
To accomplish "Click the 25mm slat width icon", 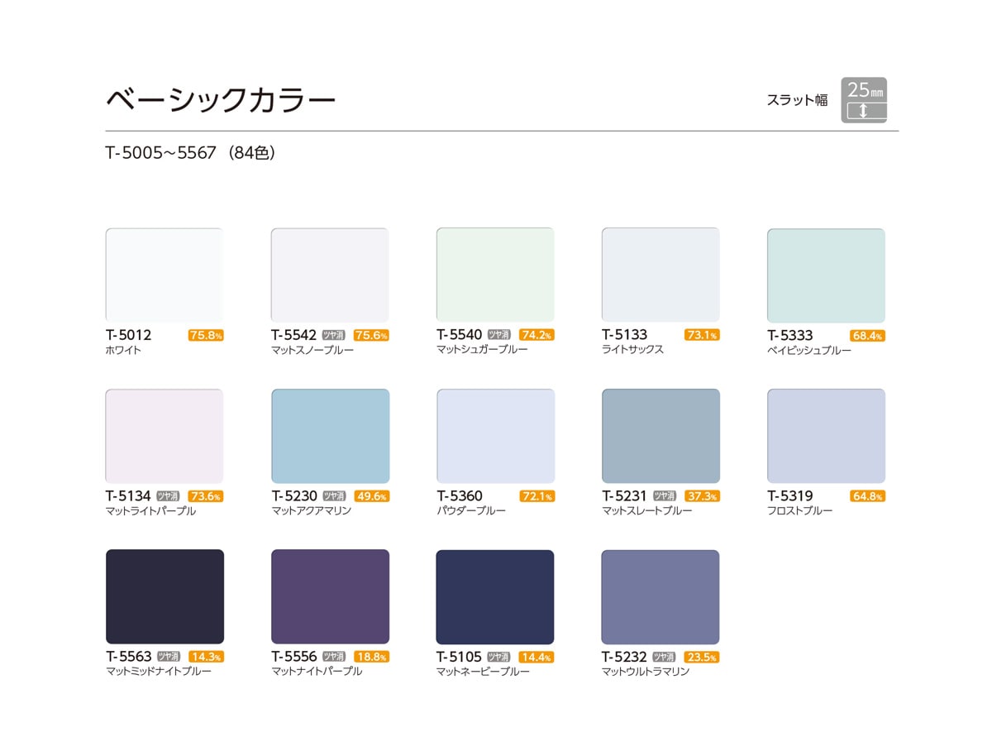I will click(864, 100).
